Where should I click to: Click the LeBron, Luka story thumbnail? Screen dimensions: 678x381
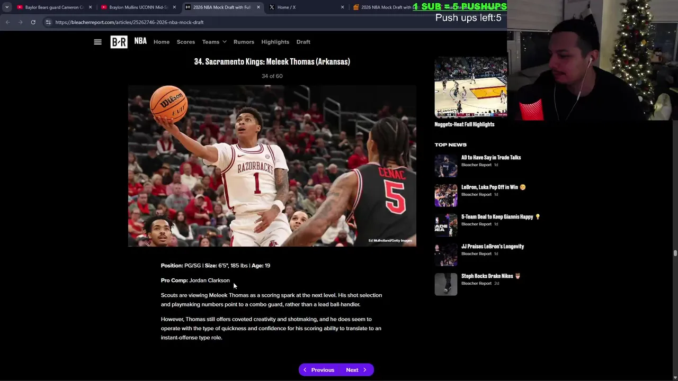click(446, 195)
